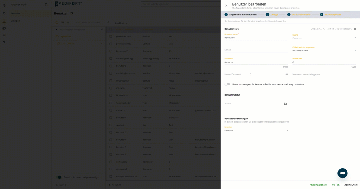This screenshot has width=360, height=189.
Task: Expand the branch search scope dropdown arrow
Action: [x=57, y=30]
